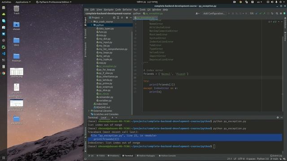Open the shosen home folder on desktop
The height and width of the screenshot is (161, 287).
tap(16, 25)
